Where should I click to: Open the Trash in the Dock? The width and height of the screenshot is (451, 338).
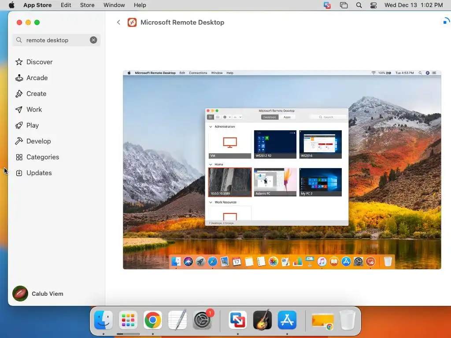point(347,320)
